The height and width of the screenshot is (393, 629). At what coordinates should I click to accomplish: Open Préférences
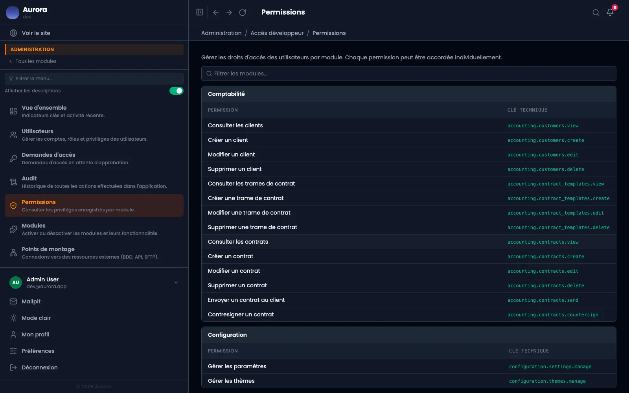(94, 351)
